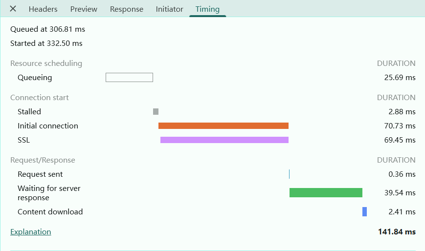Select the orange Initial connection bar
The height and width of the screenshot is (251, 425).
223,125
